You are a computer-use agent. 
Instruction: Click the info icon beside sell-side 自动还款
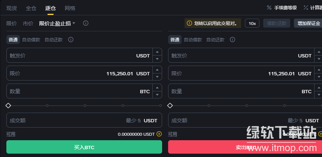tap(233, 40)
